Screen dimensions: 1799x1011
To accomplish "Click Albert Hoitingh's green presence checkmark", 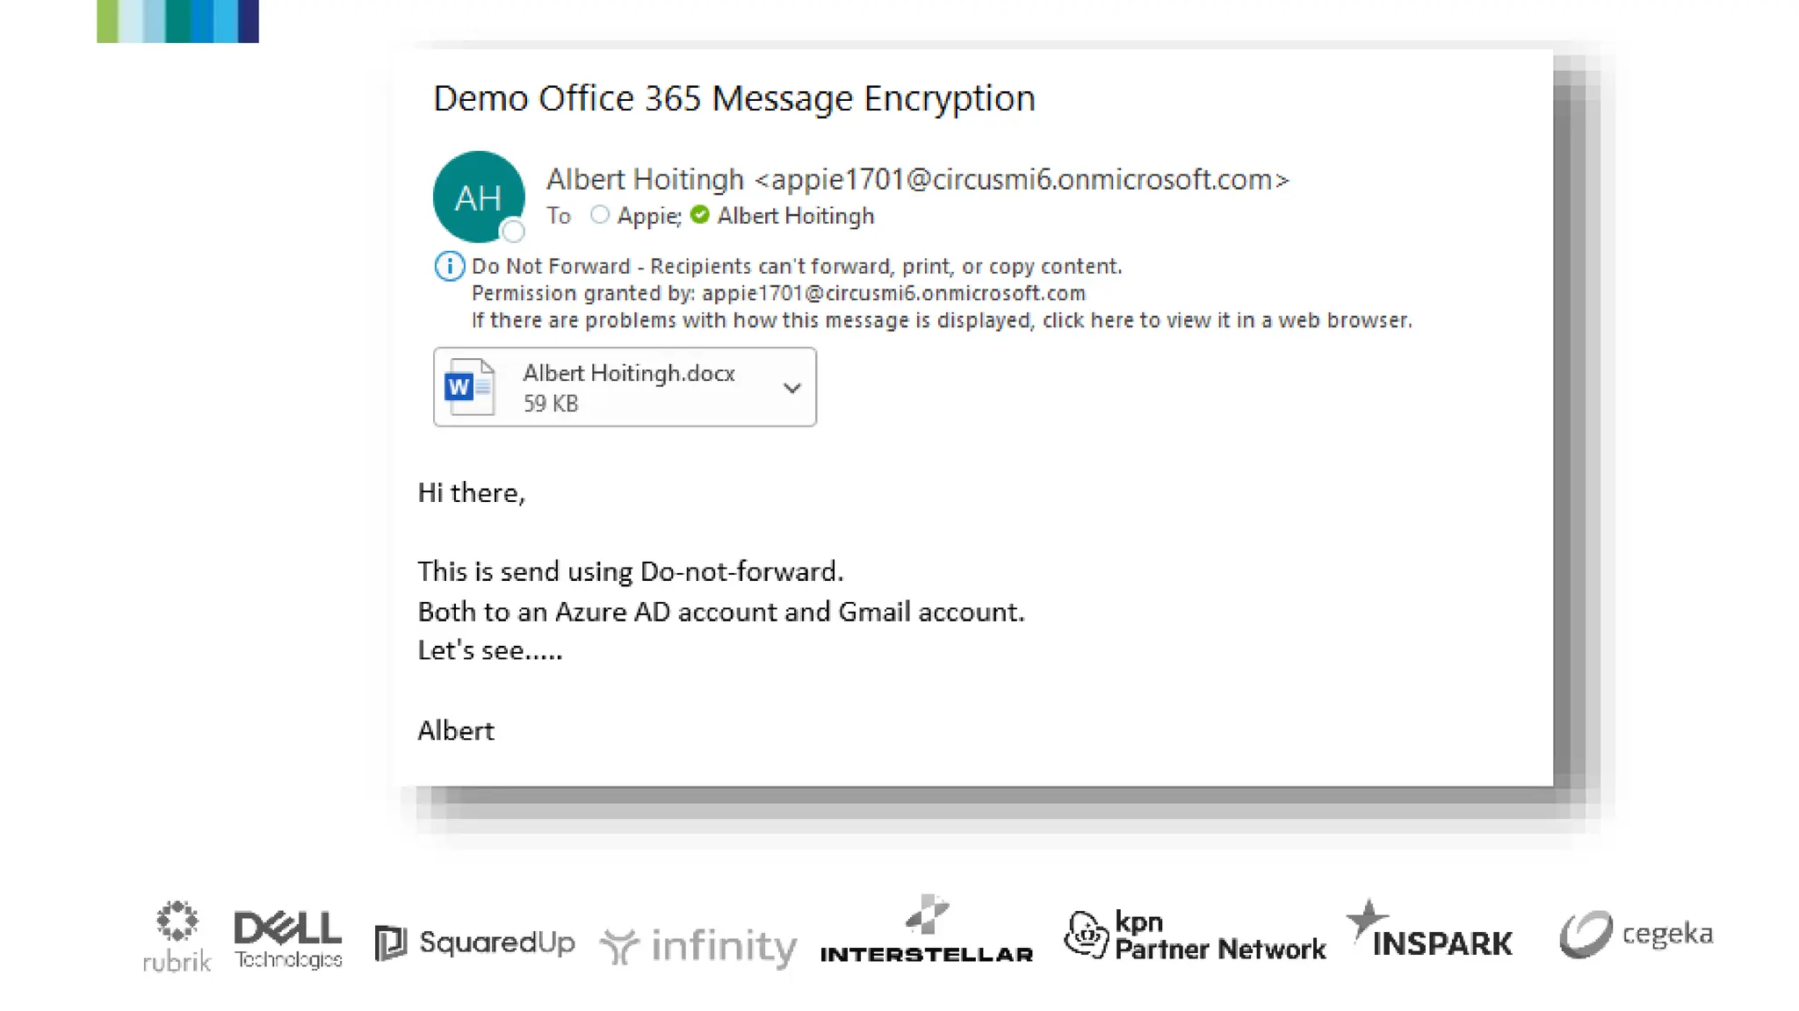I will pos(700,215).
